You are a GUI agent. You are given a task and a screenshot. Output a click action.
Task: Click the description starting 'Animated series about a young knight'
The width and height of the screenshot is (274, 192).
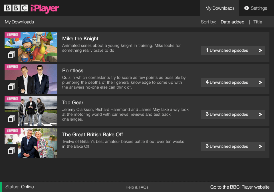tap(122, 48)
